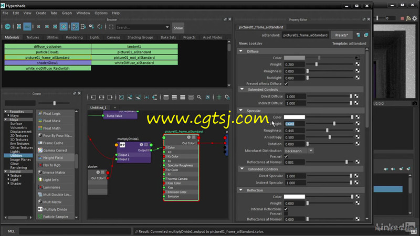Image resolution: width=420 pixels, height=236 pixels.
Task: Collapse the Diffuse section
Action: coord(241,51)
